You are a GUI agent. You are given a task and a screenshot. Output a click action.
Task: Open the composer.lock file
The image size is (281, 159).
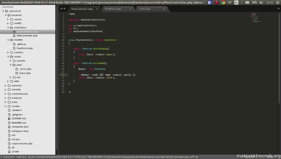pyautogui.click(x=20, y=131)
